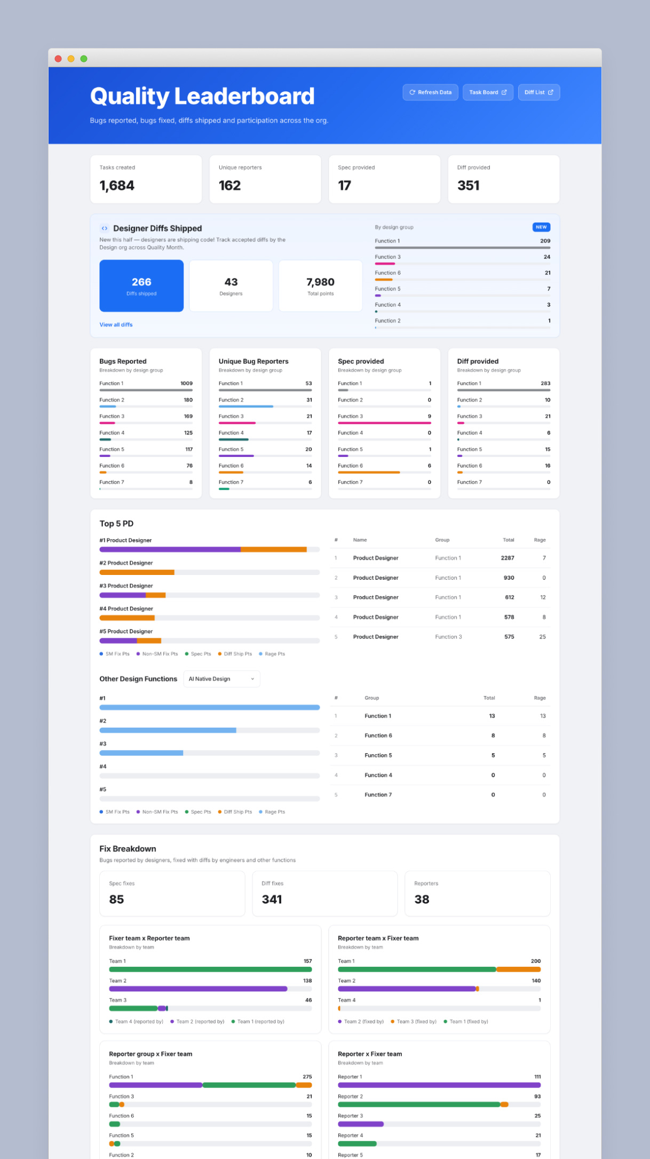Screen dimensions: 650x1159
Task: Click the green maximize window button
Action: [84, 59]
